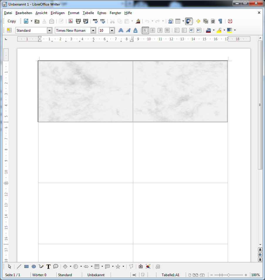Open the paragraph style Standard dropdown
Screen dimensions: 265x280
49,31
